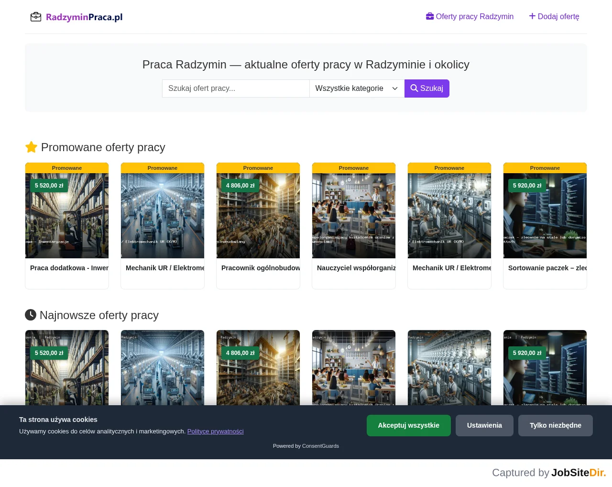Click the classroom photo in Promowane oferty pracy
Screen dimensions: 612x487
click(x=354, y=216)
